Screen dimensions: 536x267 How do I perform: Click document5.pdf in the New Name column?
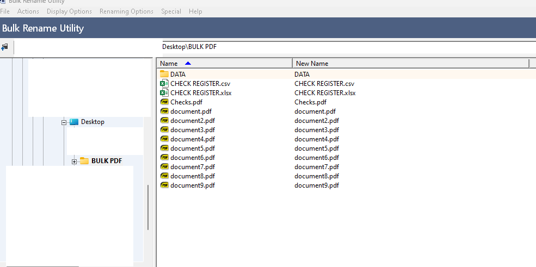(317, 148)
